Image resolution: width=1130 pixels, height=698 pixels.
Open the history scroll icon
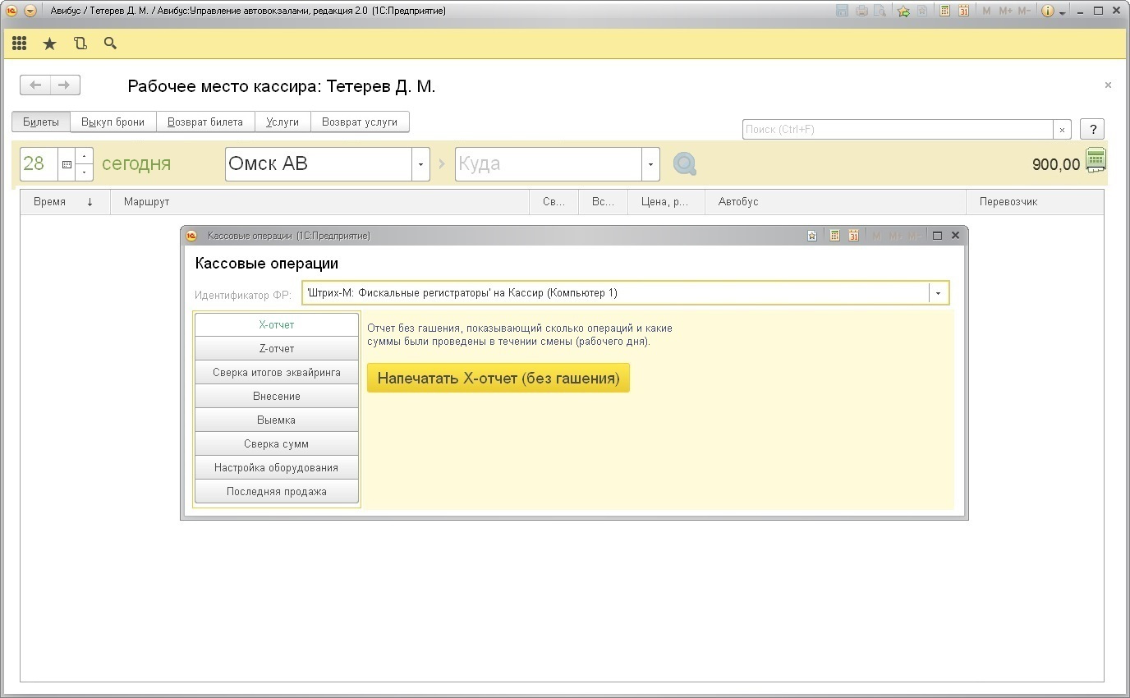pos(80,44)
